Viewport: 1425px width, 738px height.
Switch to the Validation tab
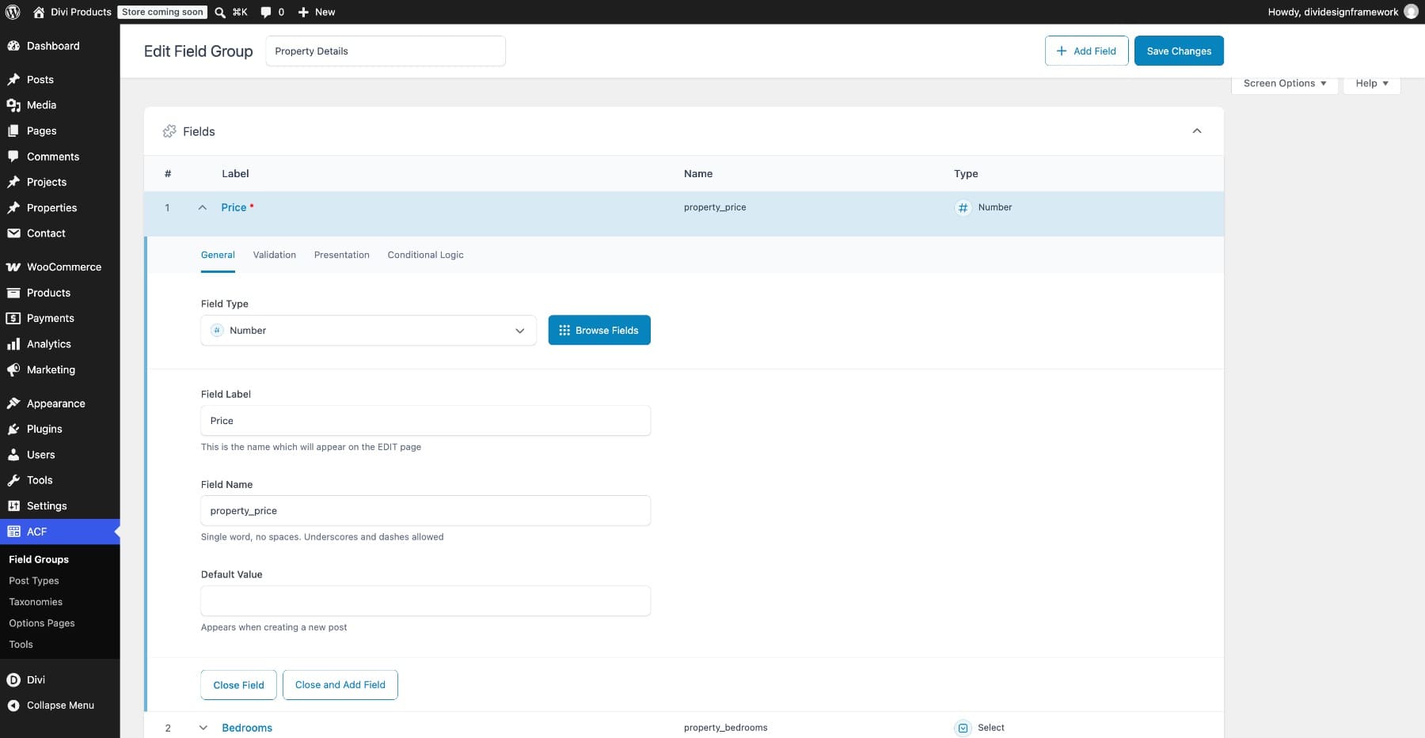point(275,255)
